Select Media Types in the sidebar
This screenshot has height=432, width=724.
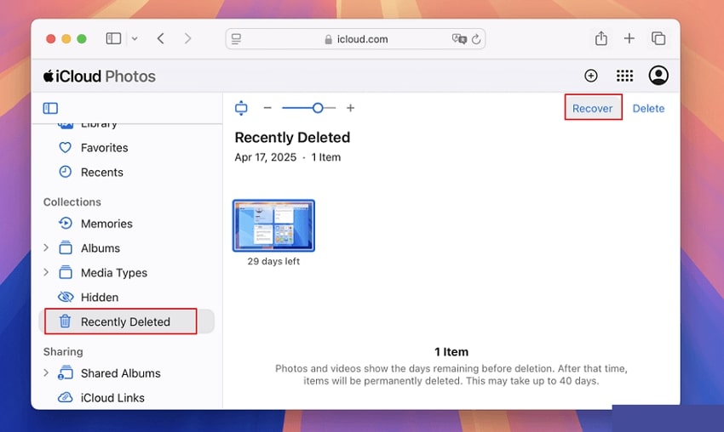[x=114, y=273]
